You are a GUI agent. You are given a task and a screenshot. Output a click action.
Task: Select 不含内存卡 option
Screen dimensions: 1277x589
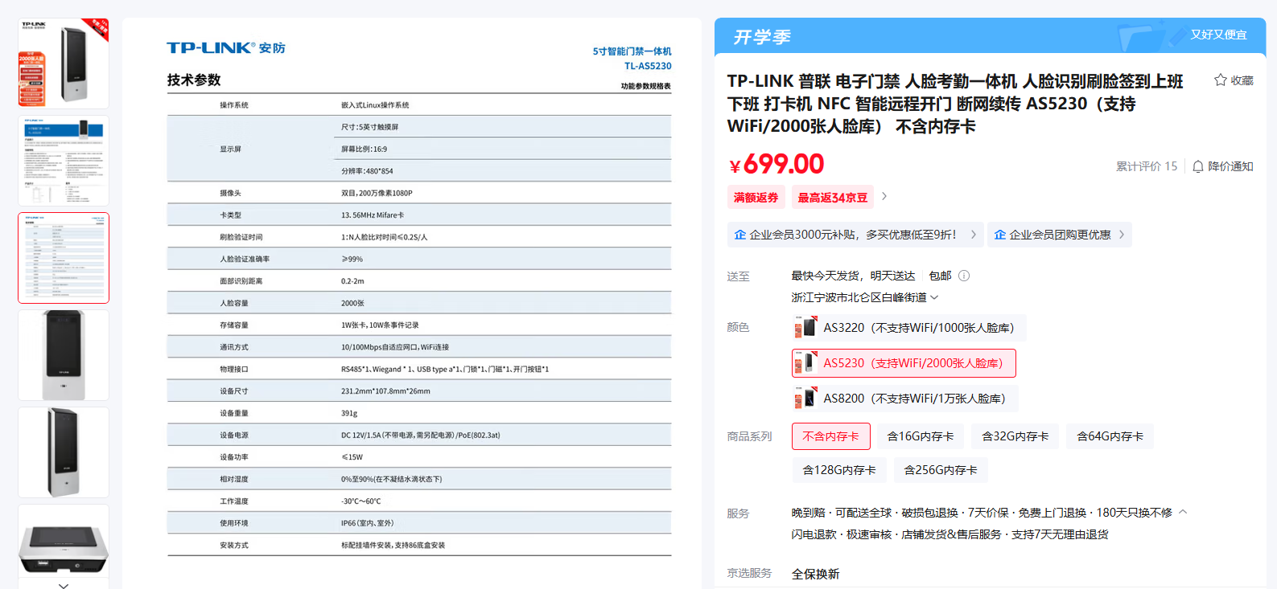point(831,436)
